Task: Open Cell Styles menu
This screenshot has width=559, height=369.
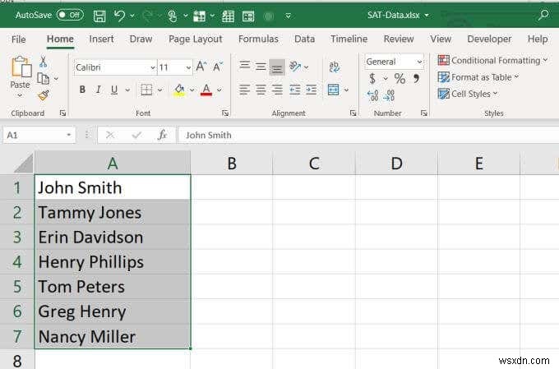Action: (x=468, y=94)
